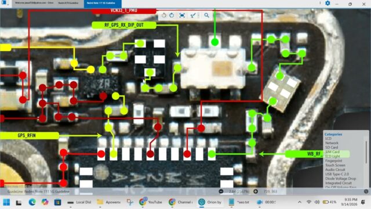Select Audio Circuit category
This screenshot has width=371, height=209.
click(x=335, y=170)
